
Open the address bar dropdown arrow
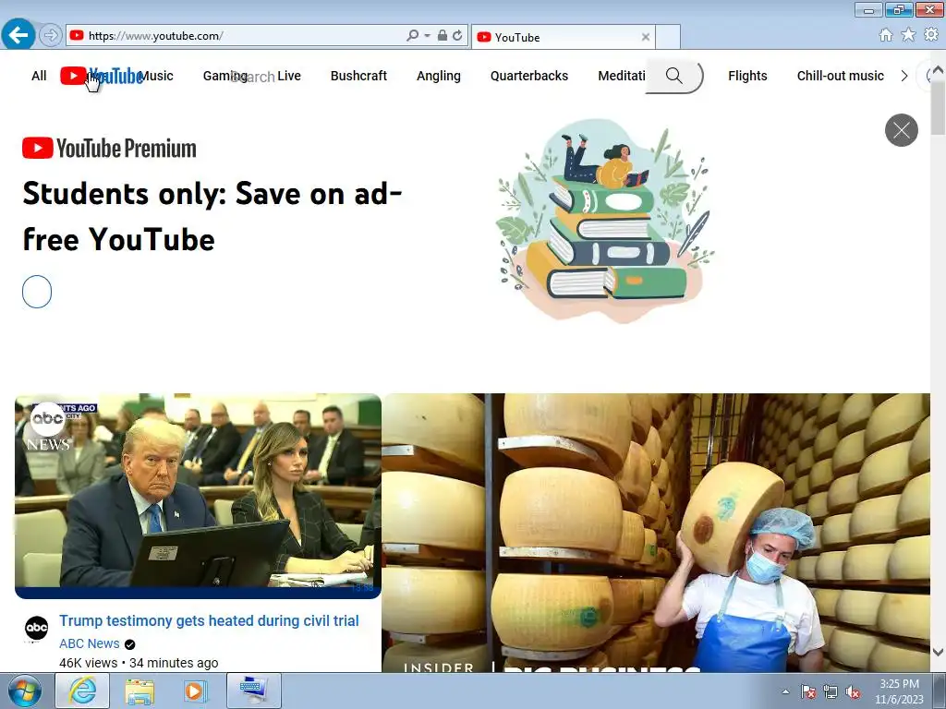click(427, 36)
